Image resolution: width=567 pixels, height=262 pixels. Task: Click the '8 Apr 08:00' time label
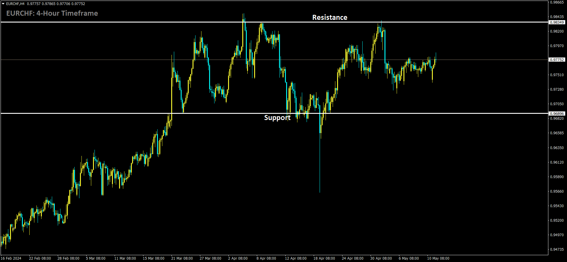(266, 258)
